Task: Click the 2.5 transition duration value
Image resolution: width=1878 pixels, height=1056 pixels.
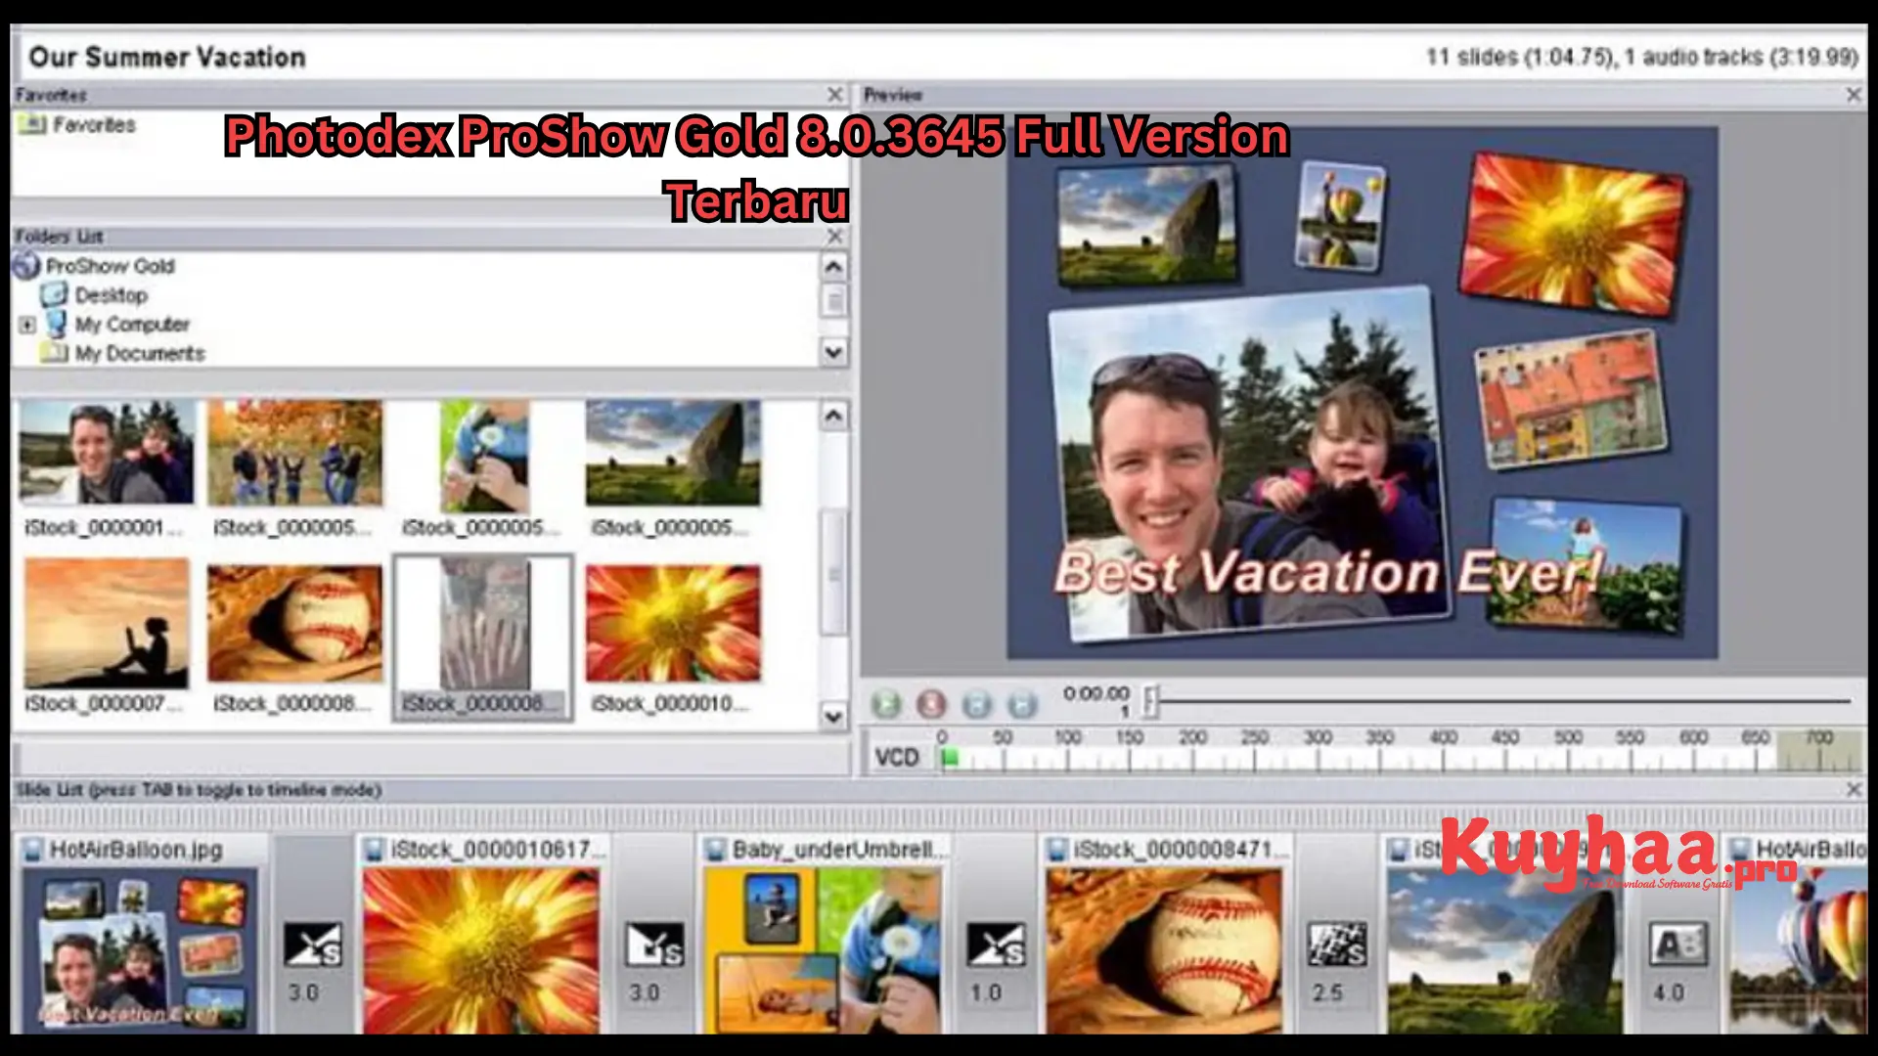Action: [x=1327, y=992]
